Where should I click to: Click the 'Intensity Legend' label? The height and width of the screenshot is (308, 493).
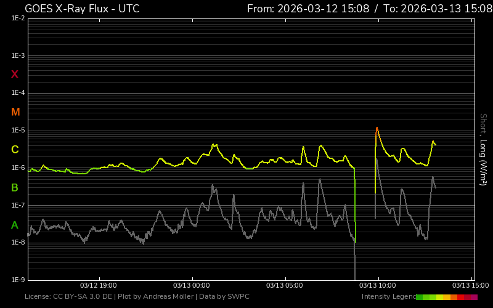pyautogui.click(x=389, y=296)
